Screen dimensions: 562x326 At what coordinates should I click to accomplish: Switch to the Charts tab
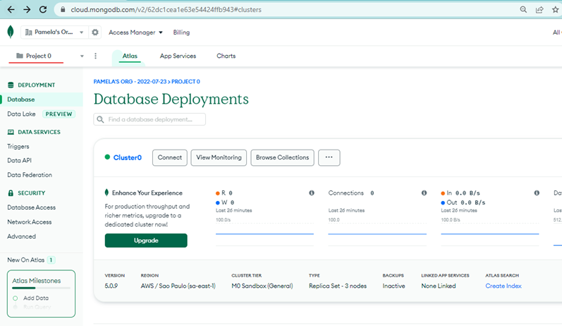pos(226,56)
